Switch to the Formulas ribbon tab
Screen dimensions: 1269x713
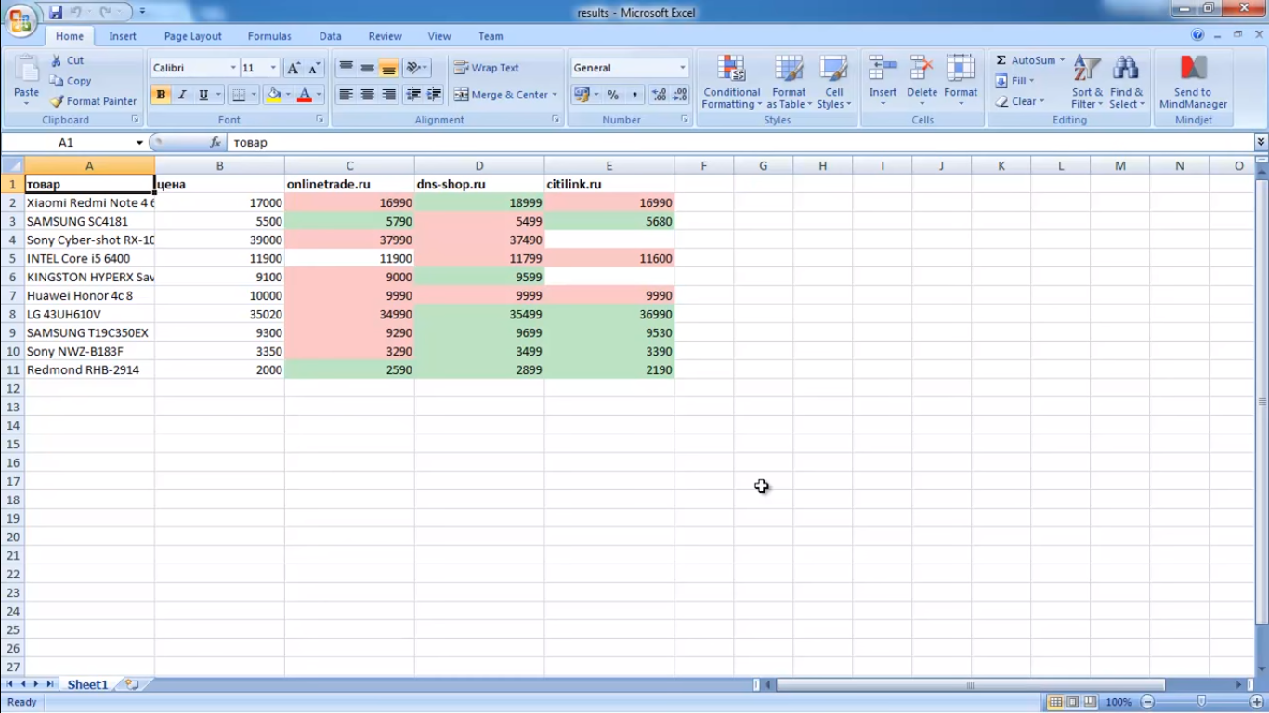269,36
